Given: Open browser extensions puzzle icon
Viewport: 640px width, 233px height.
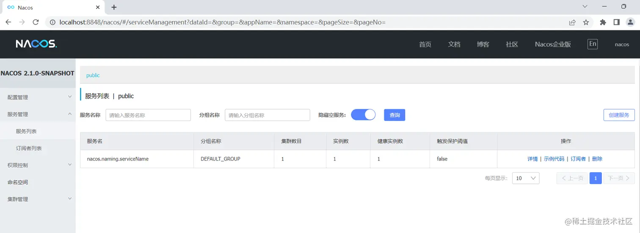Looking at the screenshot, I should (x=603, y=22).
